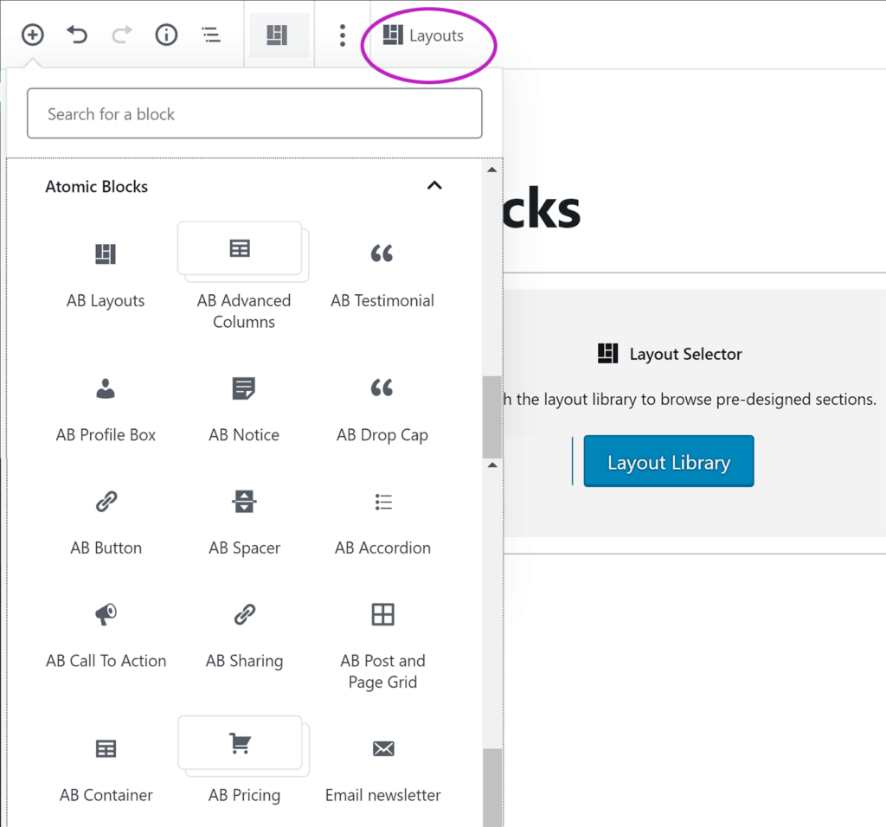The width and height of the screenshot is (886, 827).
Task: Select the AB Call To Action block
Action: click(x=106, y=636)
